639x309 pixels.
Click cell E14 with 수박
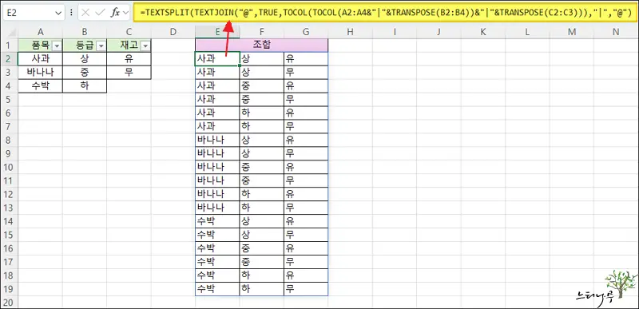tap(217, 221)
